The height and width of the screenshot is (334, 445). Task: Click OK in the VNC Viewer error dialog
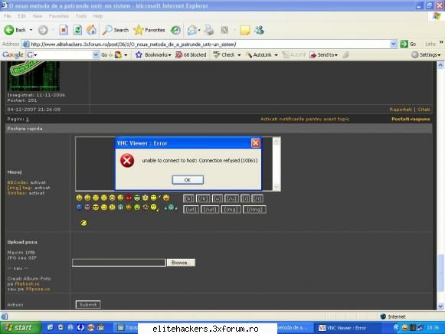pos(188,179)
